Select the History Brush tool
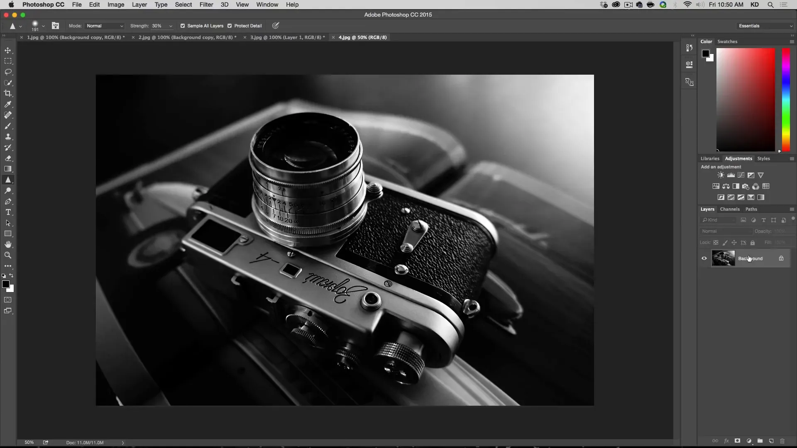Image resolution: width=797 pixels, height=448 pixels. click(8, 147)
